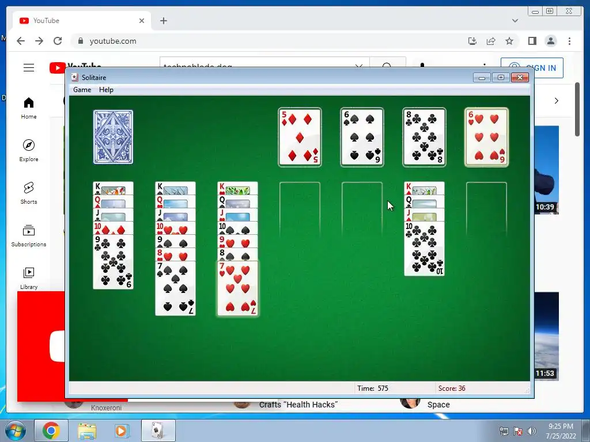This screenshot has width=590, height=442.
Task: Select the 10 of diamonds in first column
Action: click(x=113, y=228)
